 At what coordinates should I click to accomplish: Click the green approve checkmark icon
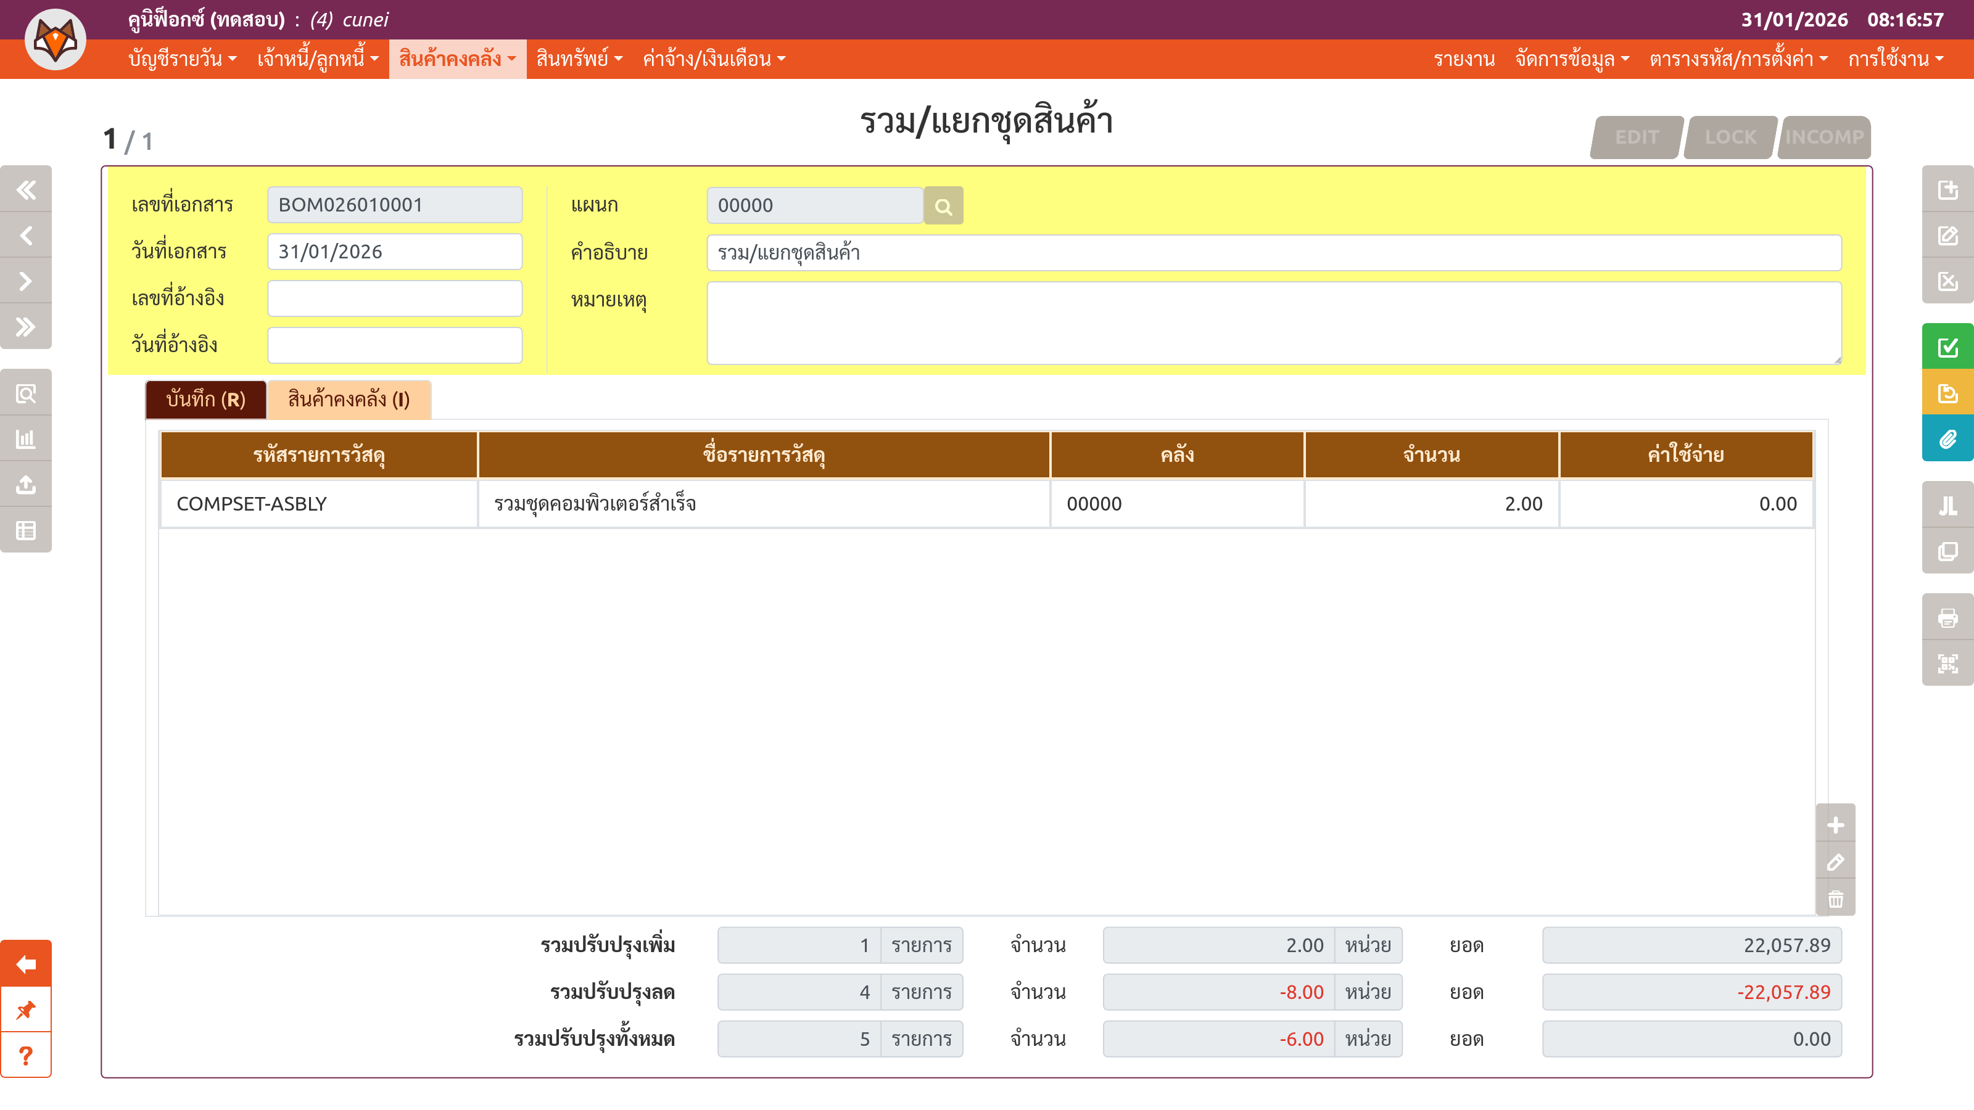click(x=1946, y=347)
